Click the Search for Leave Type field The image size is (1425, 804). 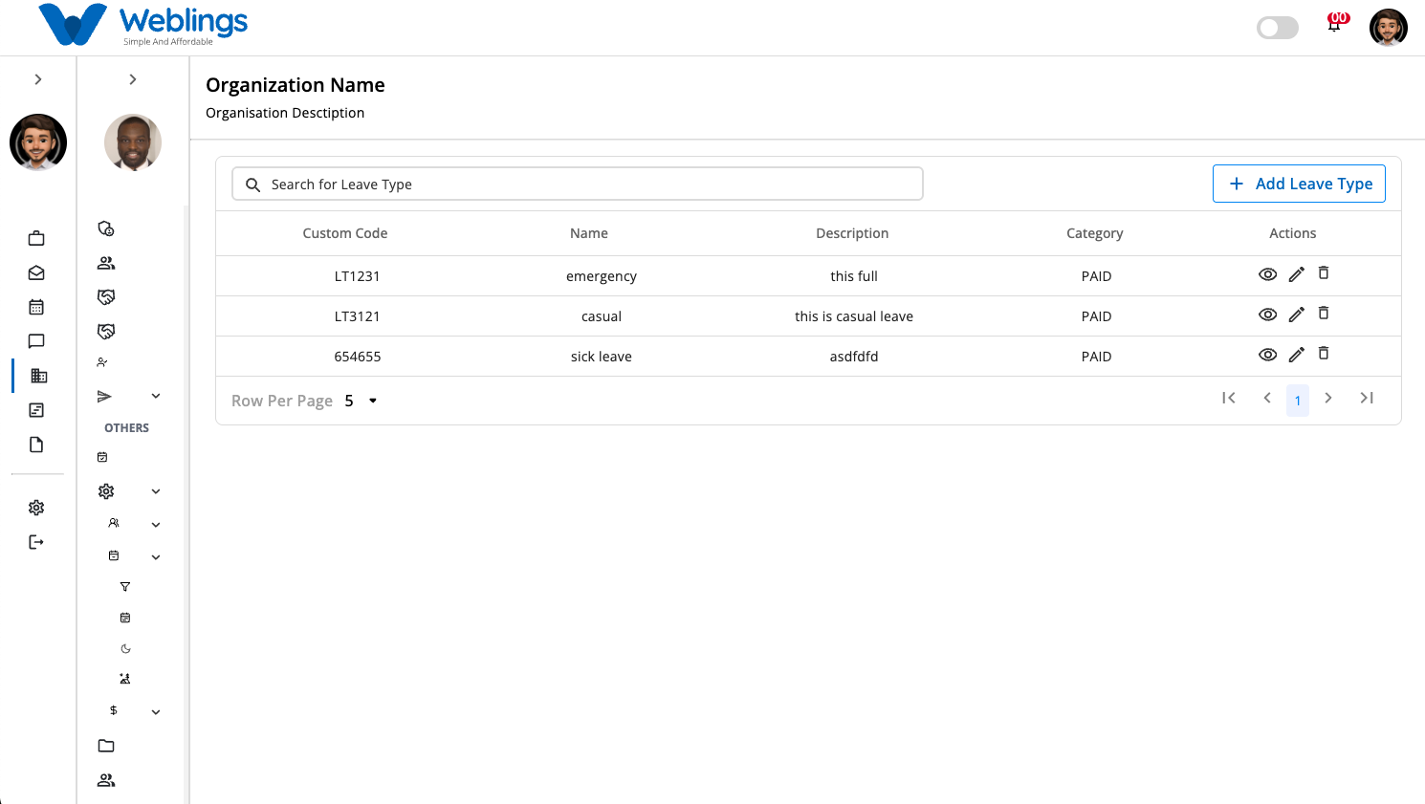pyautogui.click(x=578, y=184)
